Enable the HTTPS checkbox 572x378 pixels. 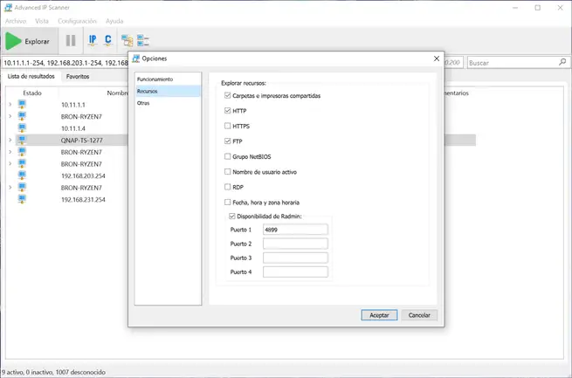coord(228,126)
